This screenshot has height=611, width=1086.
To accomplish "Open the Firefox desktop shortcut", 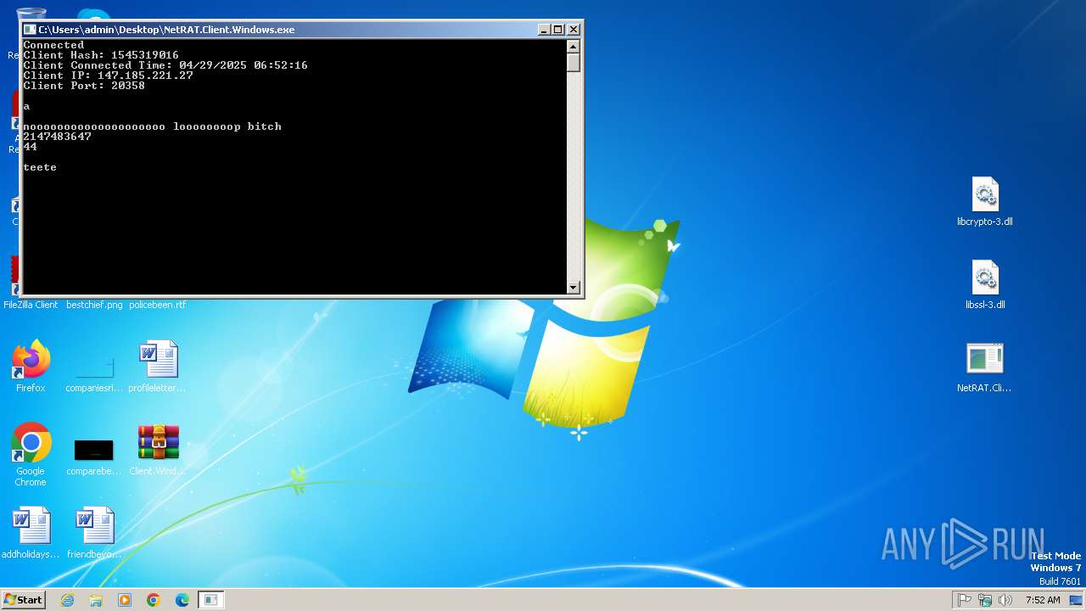I will [x=31, y=367].
